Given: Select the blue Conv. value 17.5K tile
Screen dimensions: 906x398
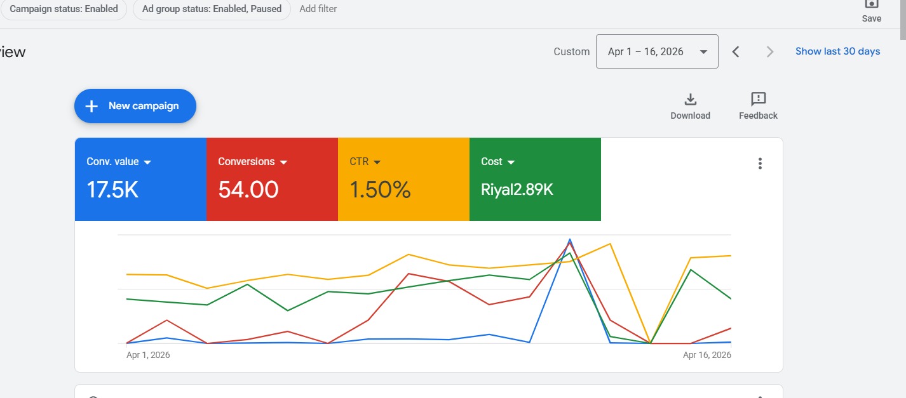Looking at the screenshot, I should pos(140,190).
